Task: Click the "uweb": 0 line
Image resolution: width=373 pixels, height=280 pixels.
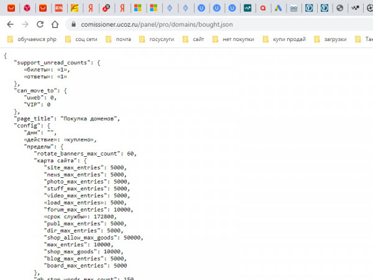Action: [x=40, y=98]
